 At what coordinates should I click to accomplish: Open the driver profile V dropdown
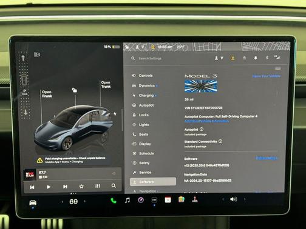[219, 58]
